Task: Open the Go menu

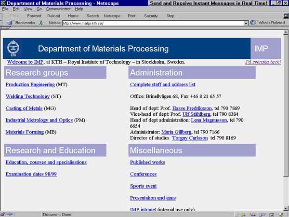Action: (39, 9)
